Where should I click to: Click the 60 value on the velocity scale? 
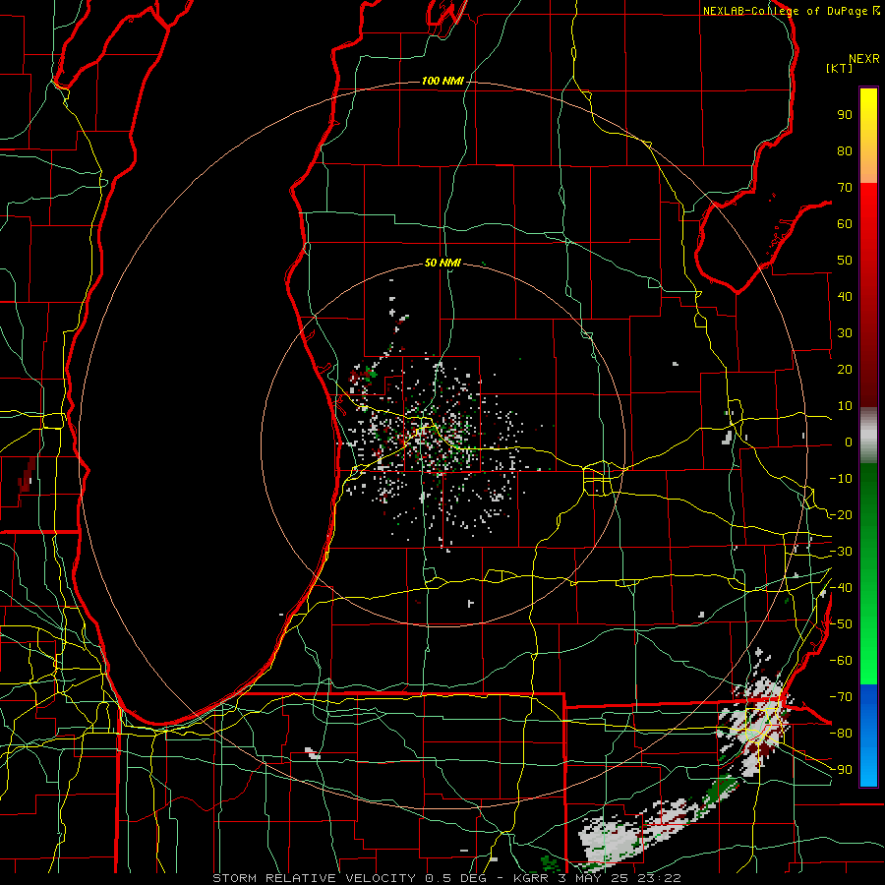click(845, 224)
